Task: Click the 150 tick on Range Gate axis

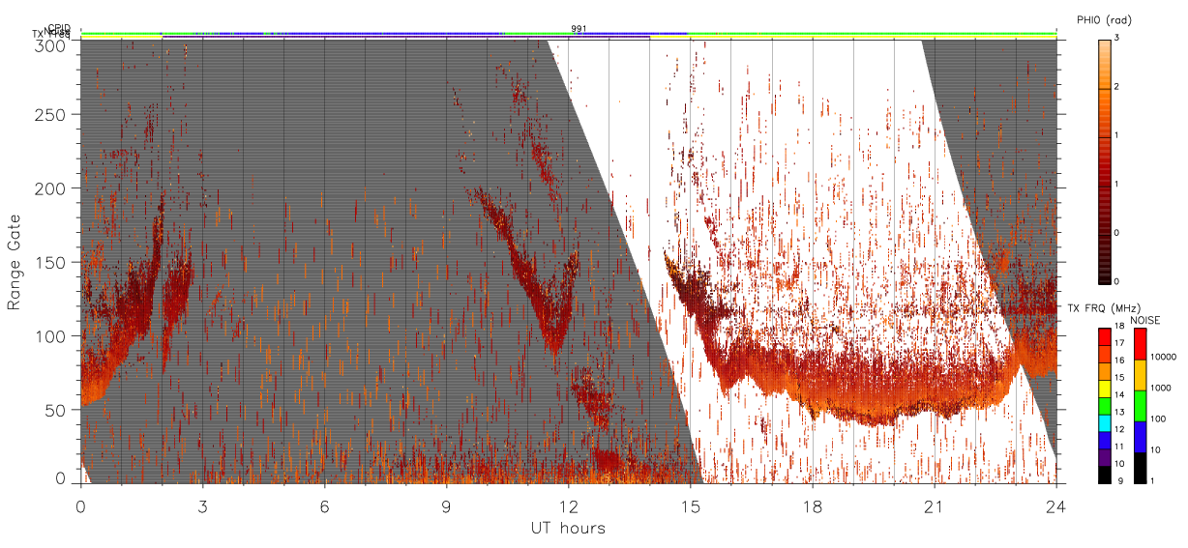Action: coord(50,262)
